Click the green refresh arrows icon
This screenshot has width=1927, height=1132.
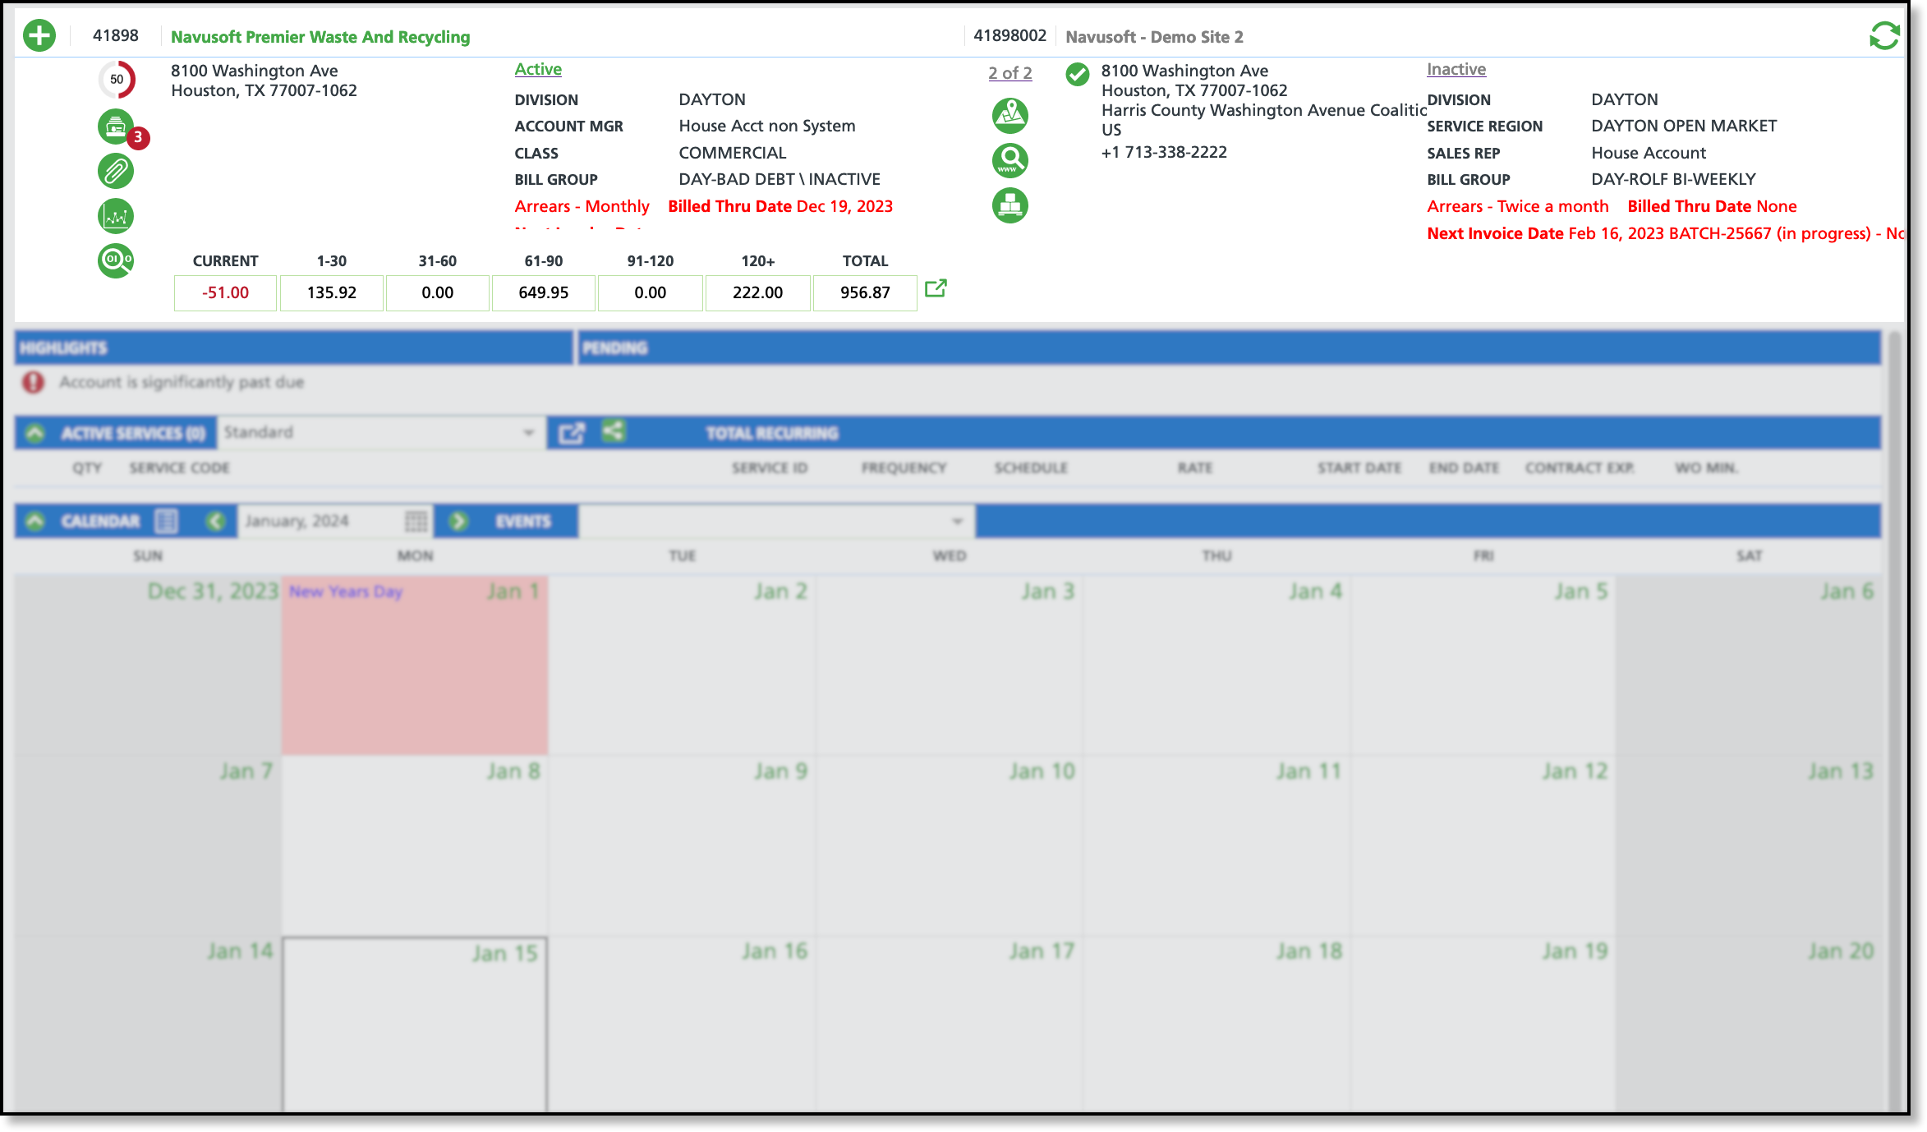pos(1884,35)
